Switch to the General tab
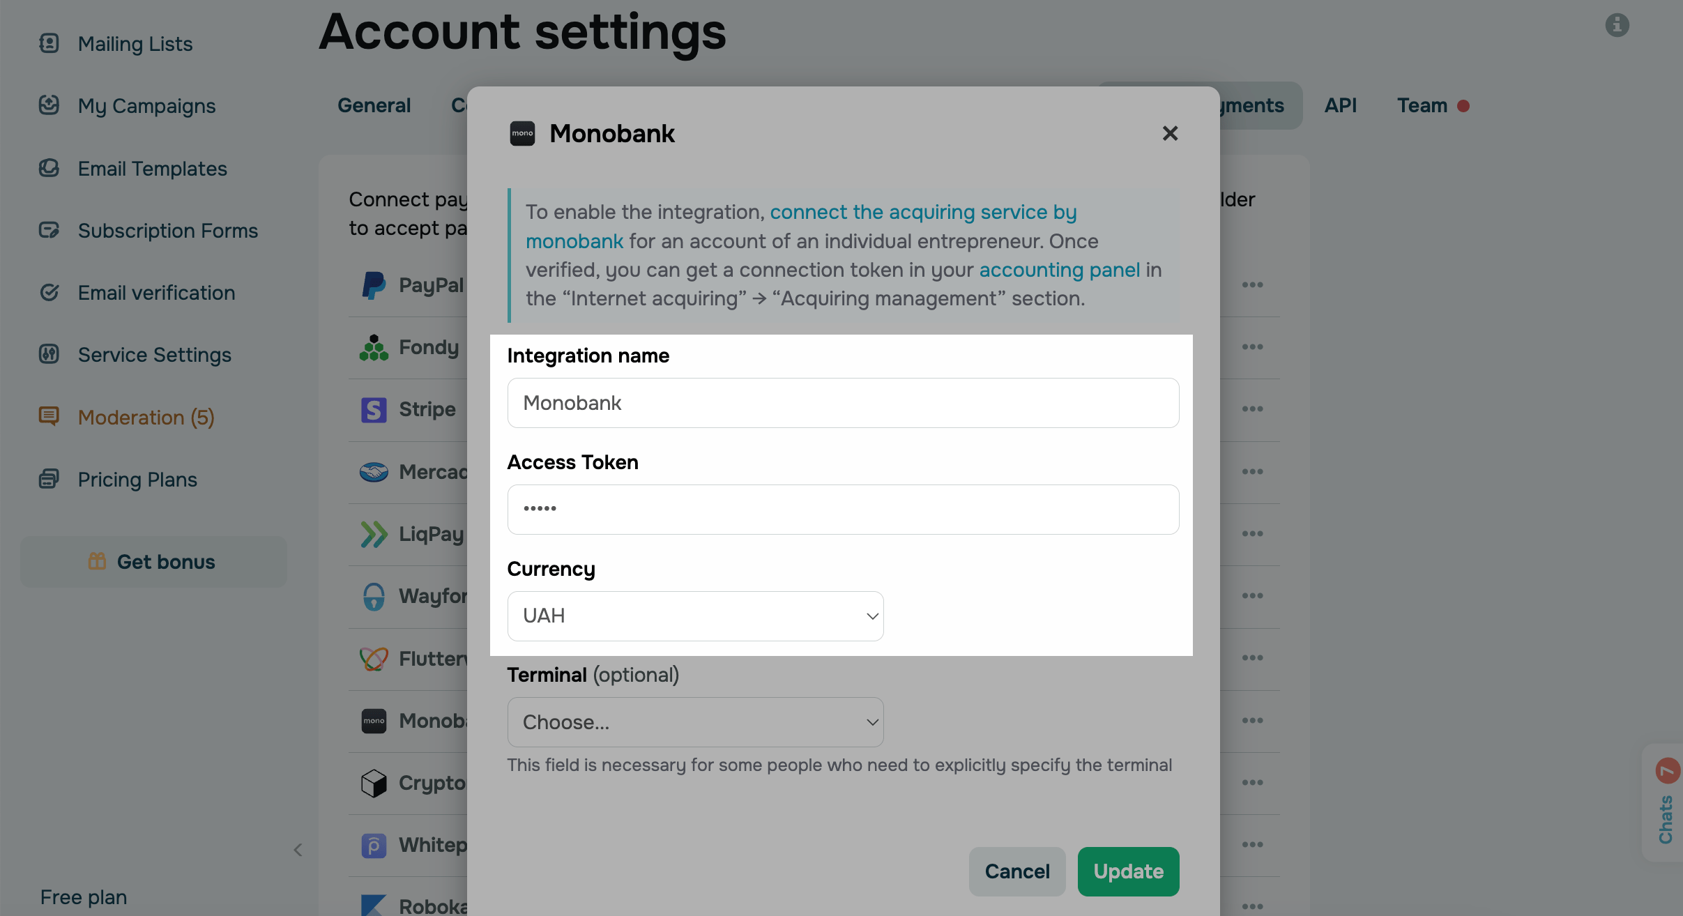Screen dimensions: 1683x916 coord(374,105)
